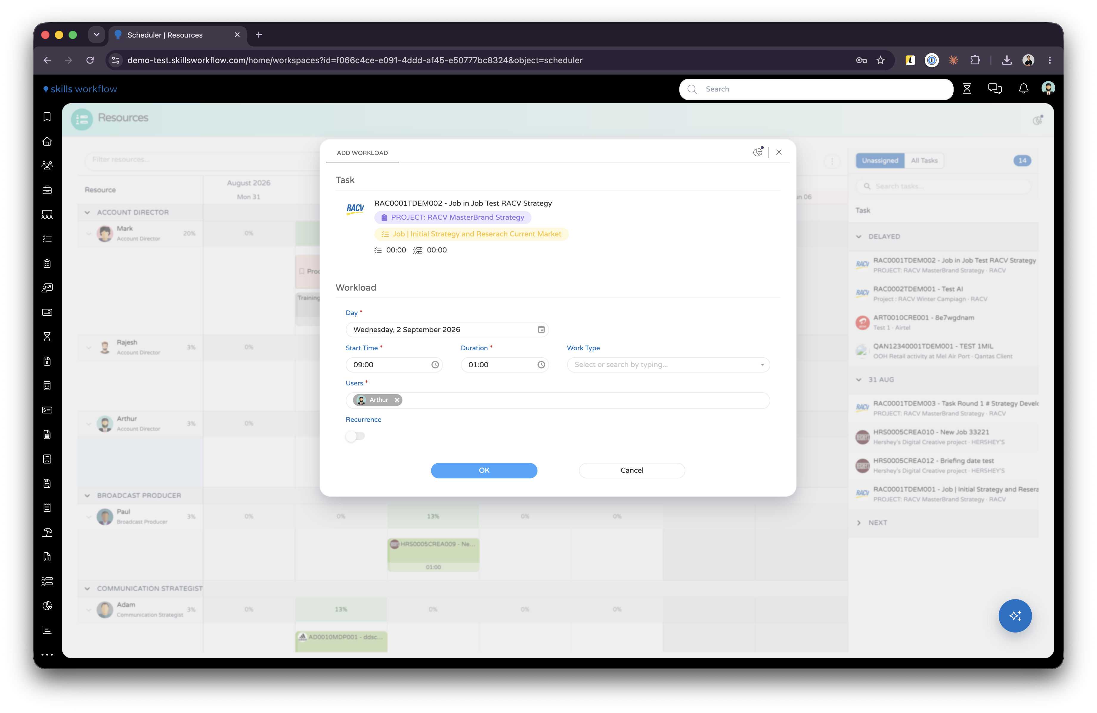Click the Search tasks field
Viewport: 1097px width, 713px height.
pyautogui.click(x=943, y=187)
